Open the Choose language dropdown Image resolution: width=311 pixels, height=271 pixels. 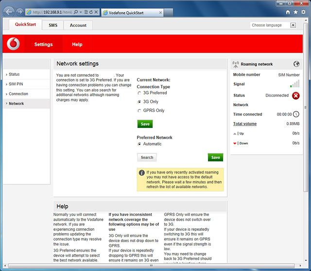click(293, 25)
